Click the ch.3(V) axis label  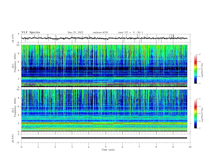(x=13, y=138)
